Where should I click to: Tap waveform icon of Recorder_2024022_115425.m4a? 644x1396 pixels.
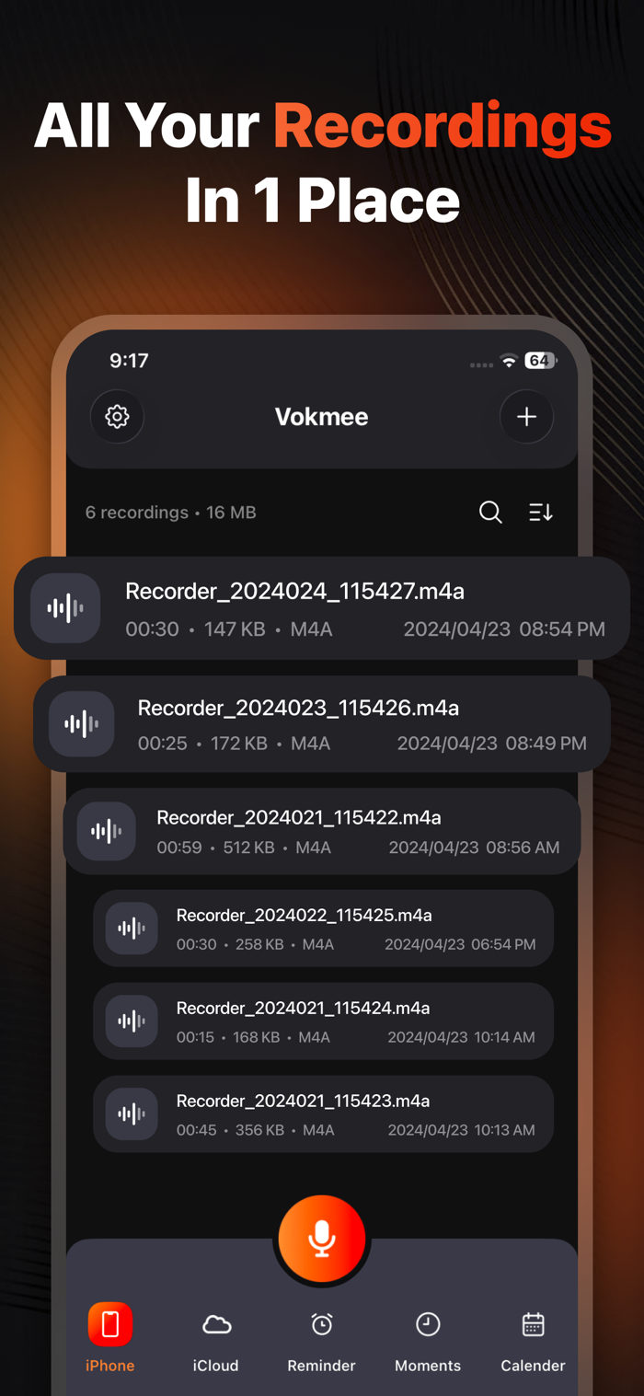tap(132, 929)
